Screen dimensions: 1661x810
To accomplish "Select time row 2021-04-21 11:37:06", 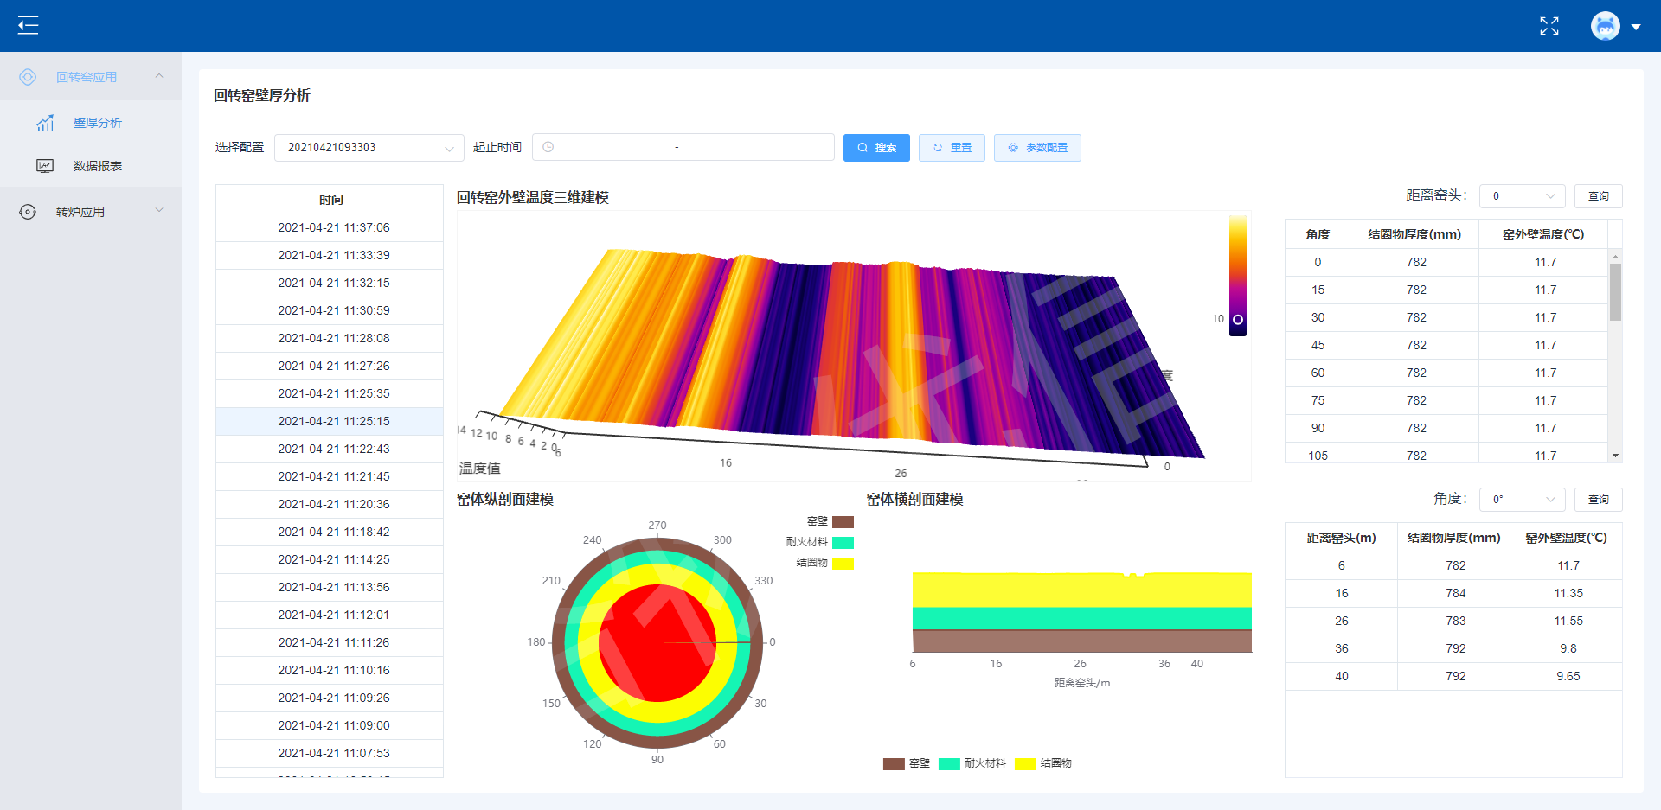I will 330,227.
